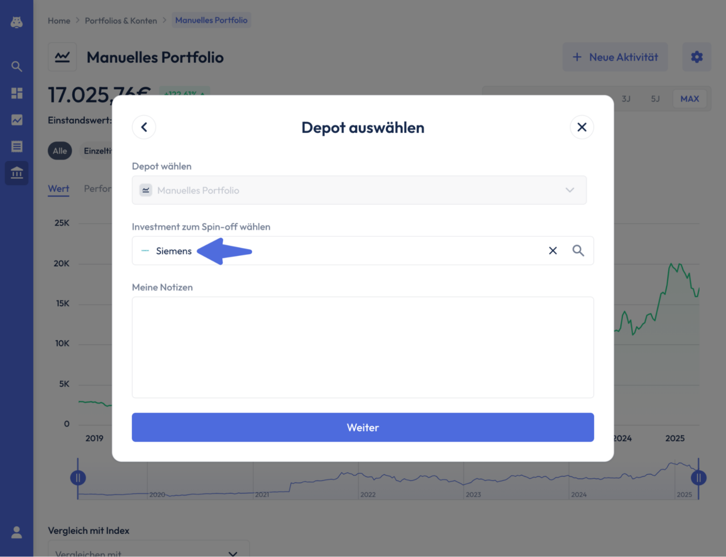Expand the Depot wählen dropdown

(359, 190)
